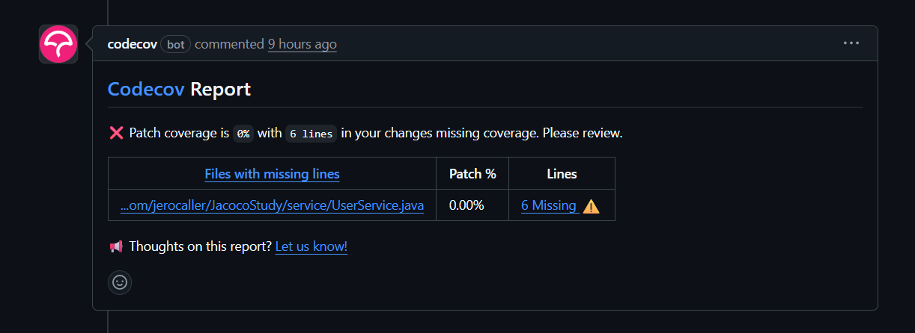This screenshot has width=915, height=333.
Task: Click the bot label badge
Action: tap(175, 44)
